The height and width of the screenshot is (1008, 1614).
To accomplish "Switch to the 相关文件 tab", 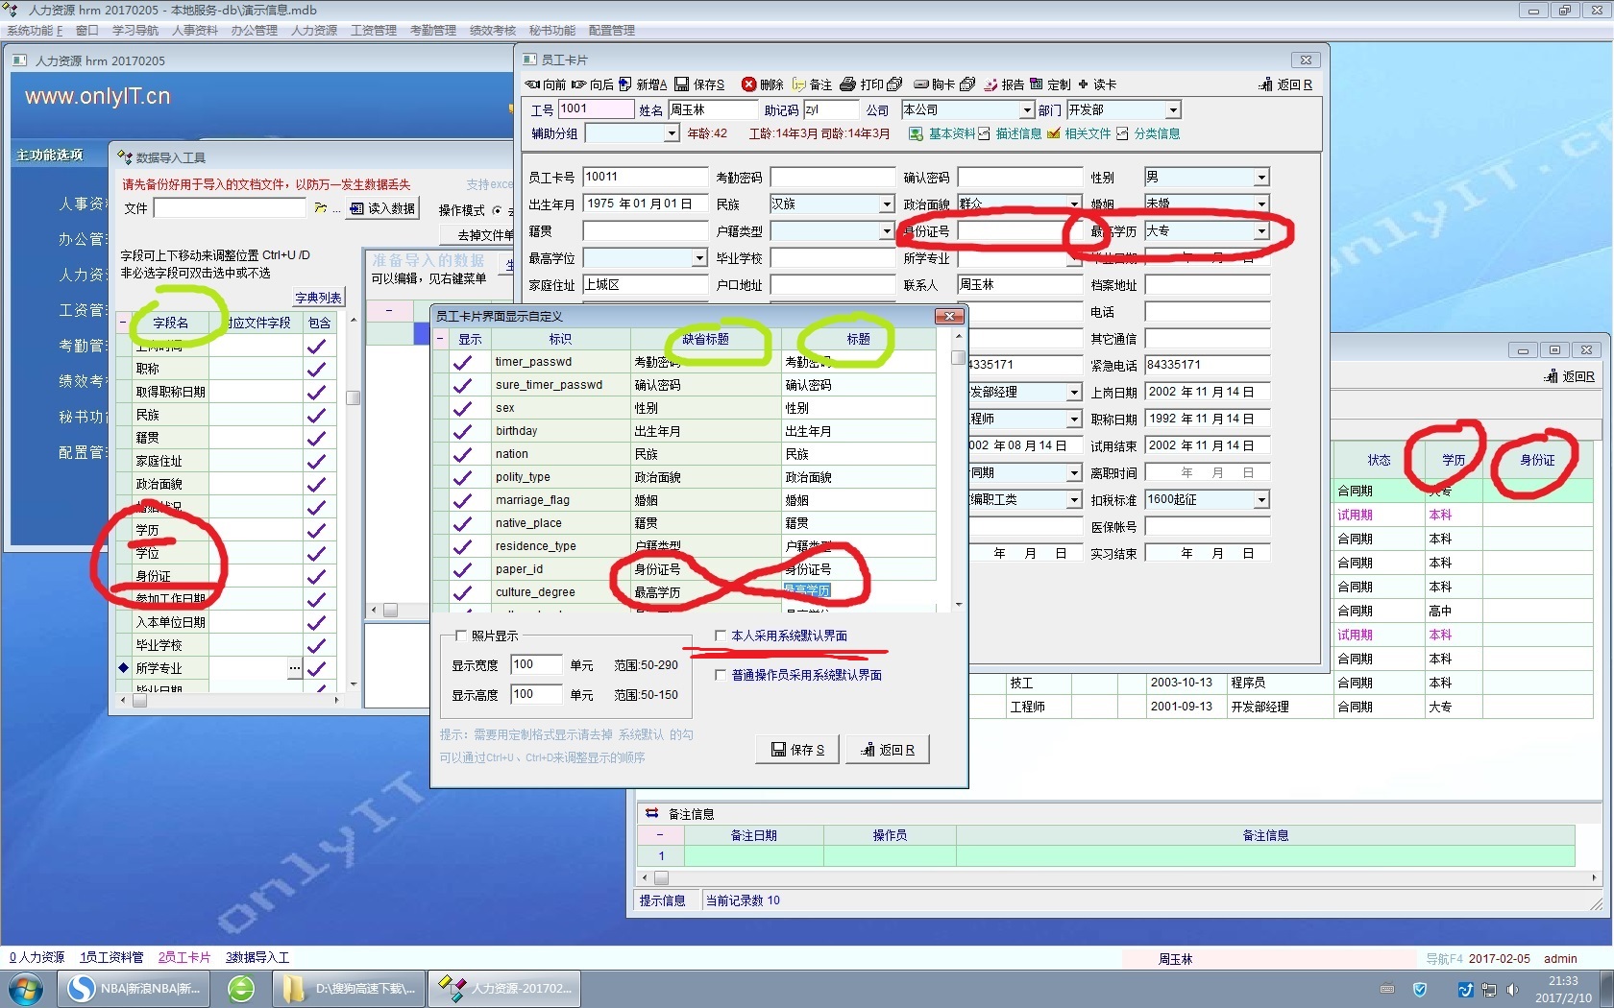I will click(x=1087, y=133).
